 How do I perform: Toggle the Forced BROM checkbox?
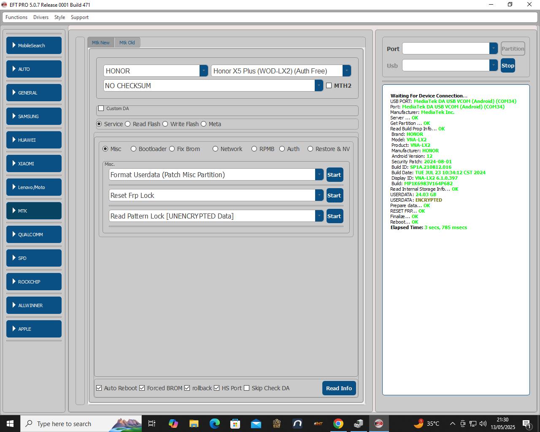(142, 388)
